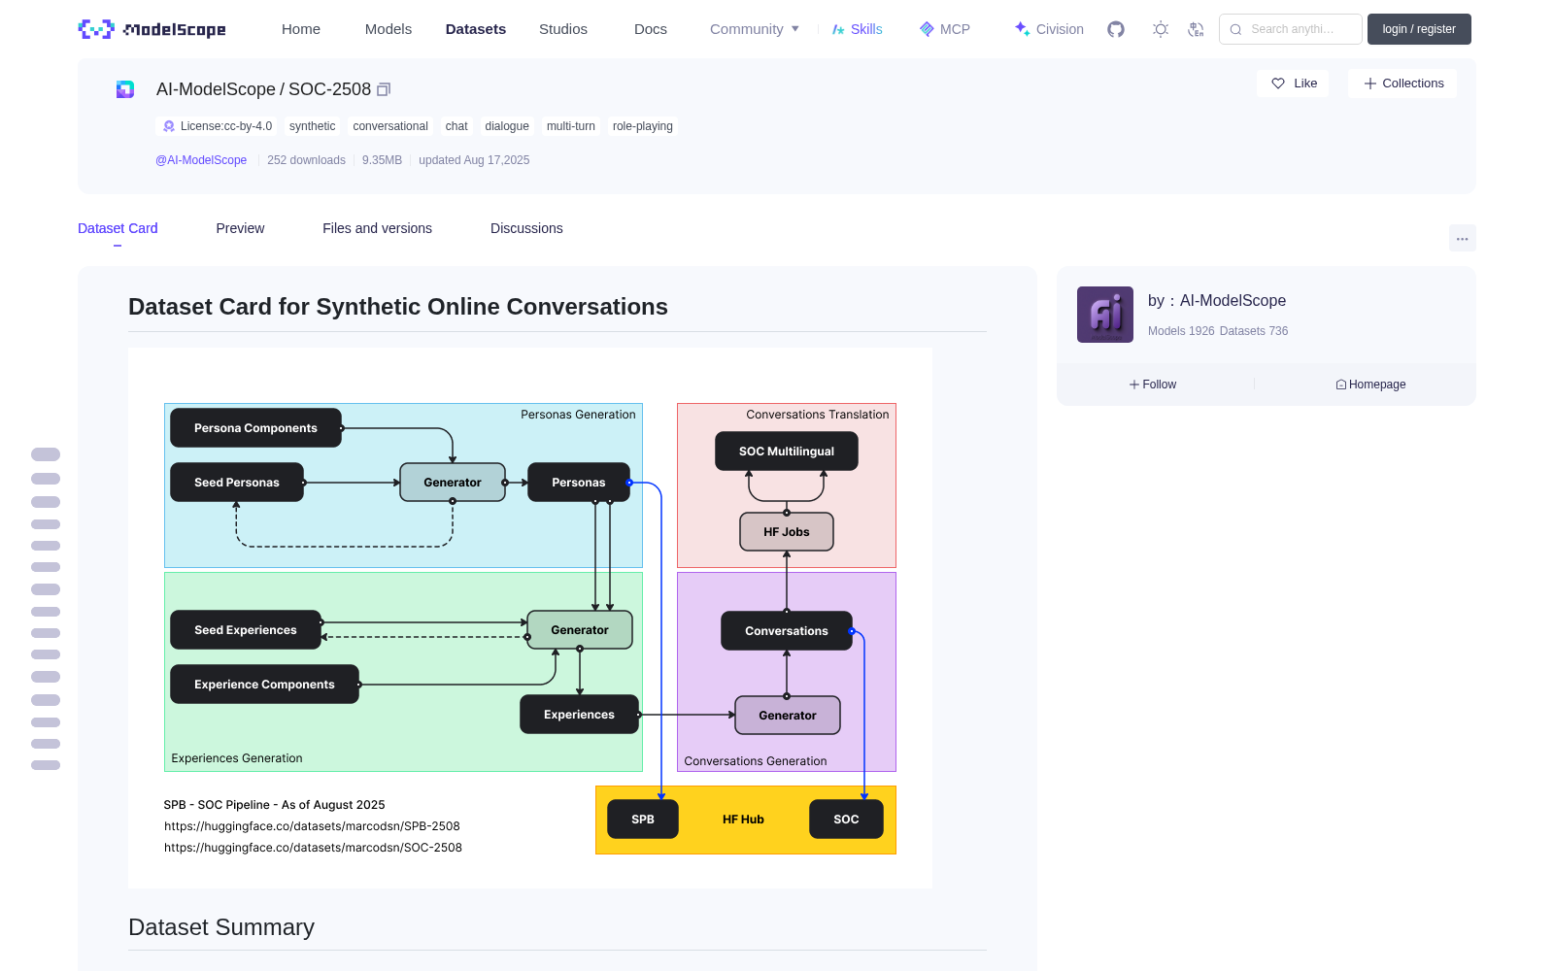Select the Dataset Card tab
Screen dimensions: 1554x971
pyautogui.click(x=118, y=228)
